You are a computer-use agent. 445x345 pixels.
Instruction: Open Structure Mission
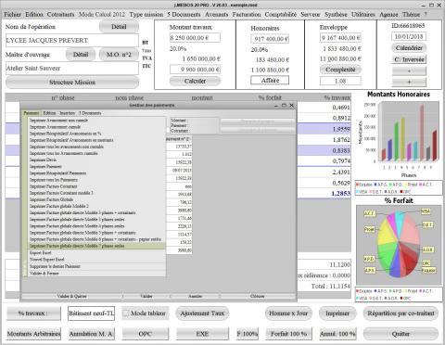coord(72,83)
